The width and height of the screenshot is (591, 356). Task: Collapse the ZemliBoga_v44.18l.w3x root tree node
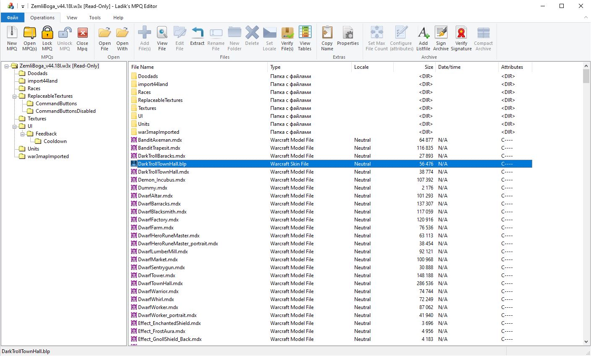tap(7, 66)
